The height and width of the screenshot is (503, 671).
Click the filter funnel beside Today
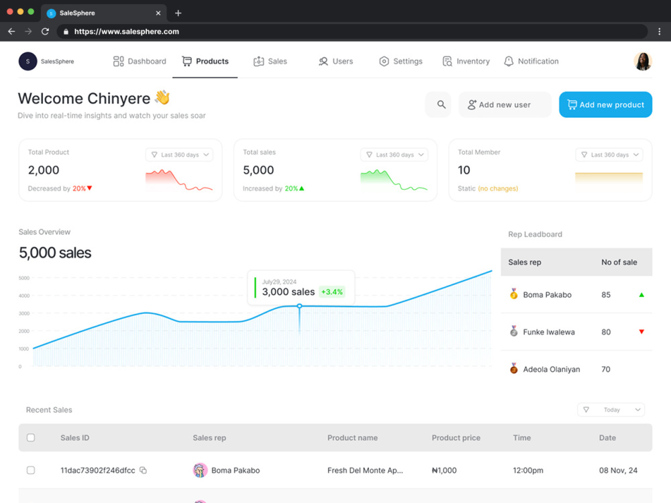click(586, 410)
